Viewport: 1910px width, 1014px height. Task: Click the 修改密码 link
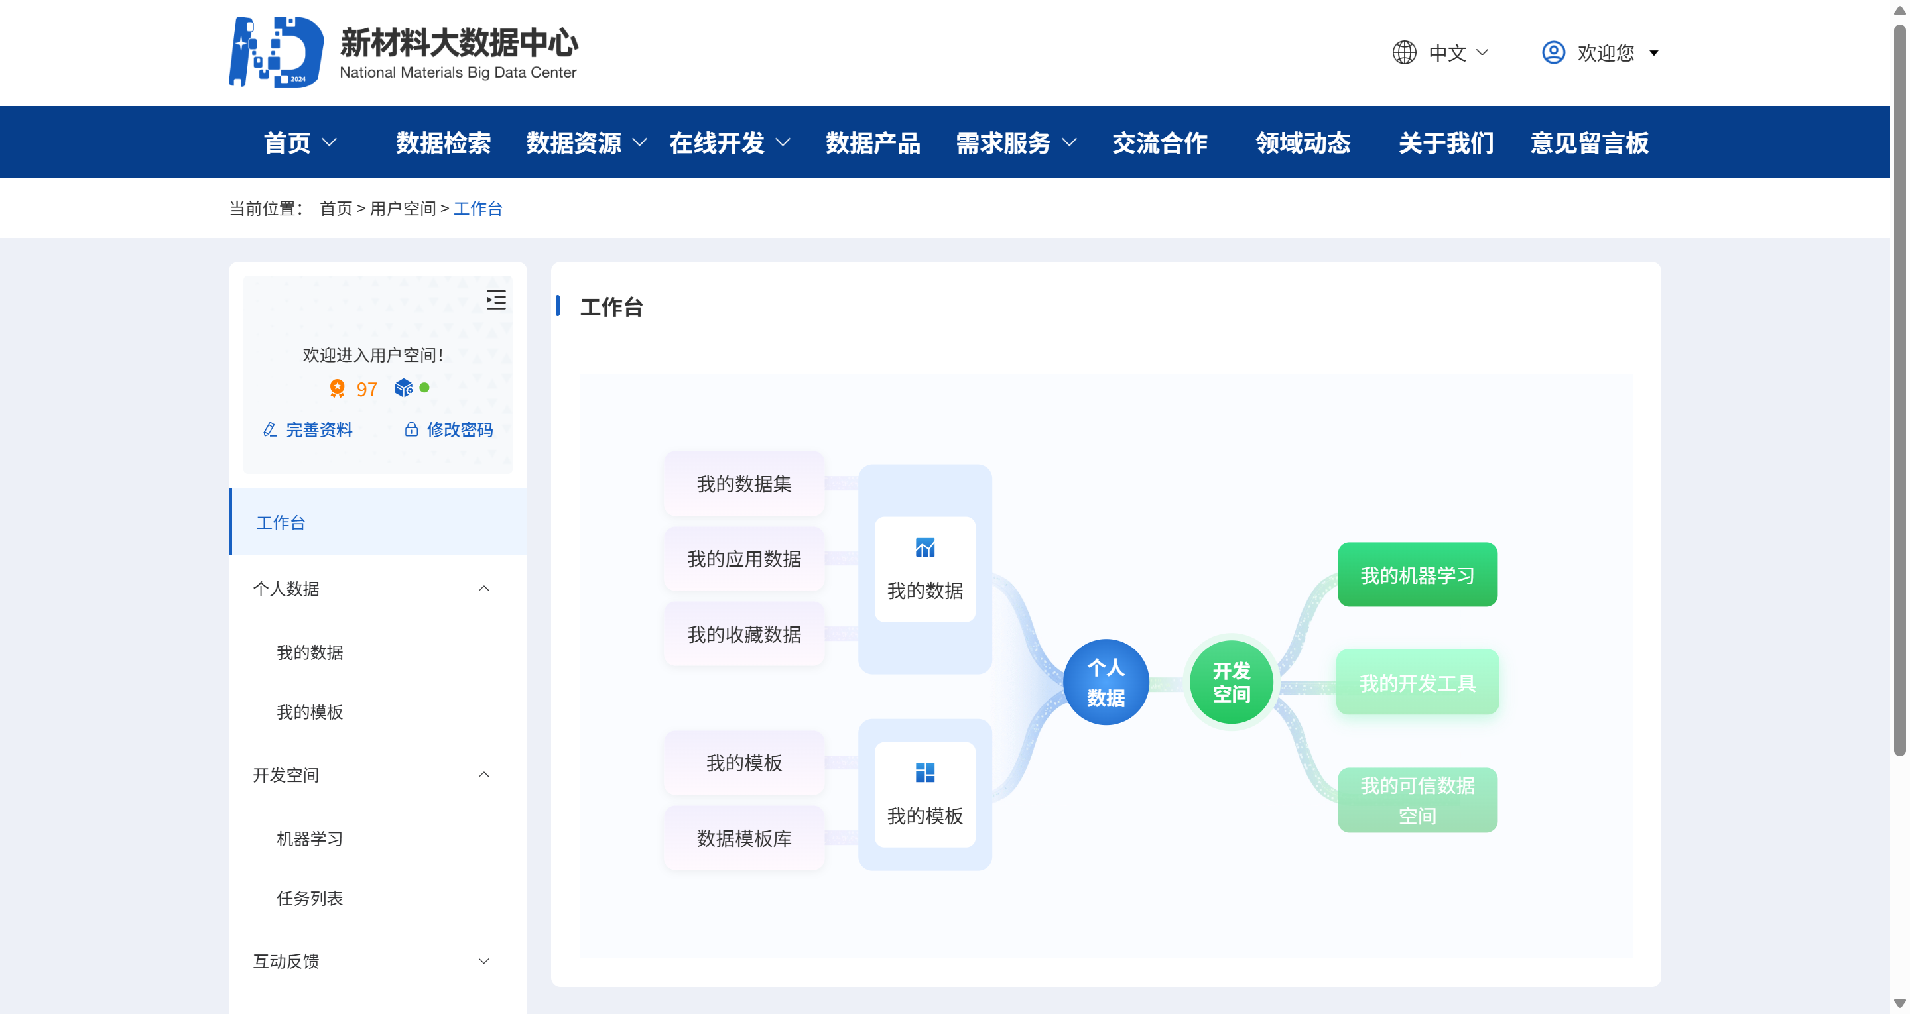click(460, 430)
